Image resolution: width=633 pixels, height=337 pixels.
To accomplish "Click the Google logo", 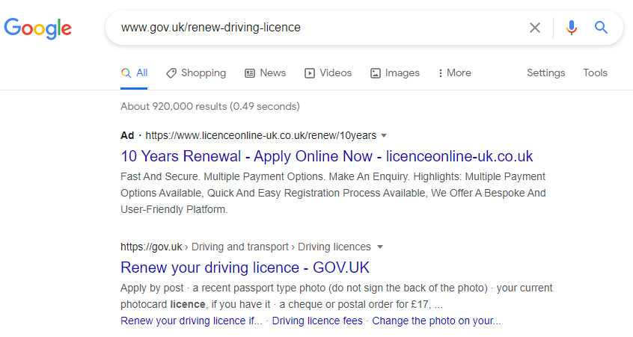I will (38, 28).
